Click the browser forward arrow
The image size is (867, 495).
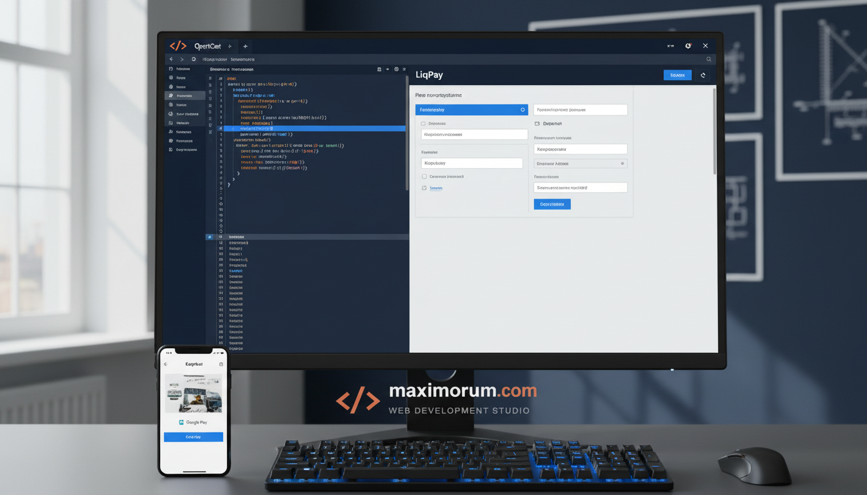pyautogui.click(x=182, y=59)
